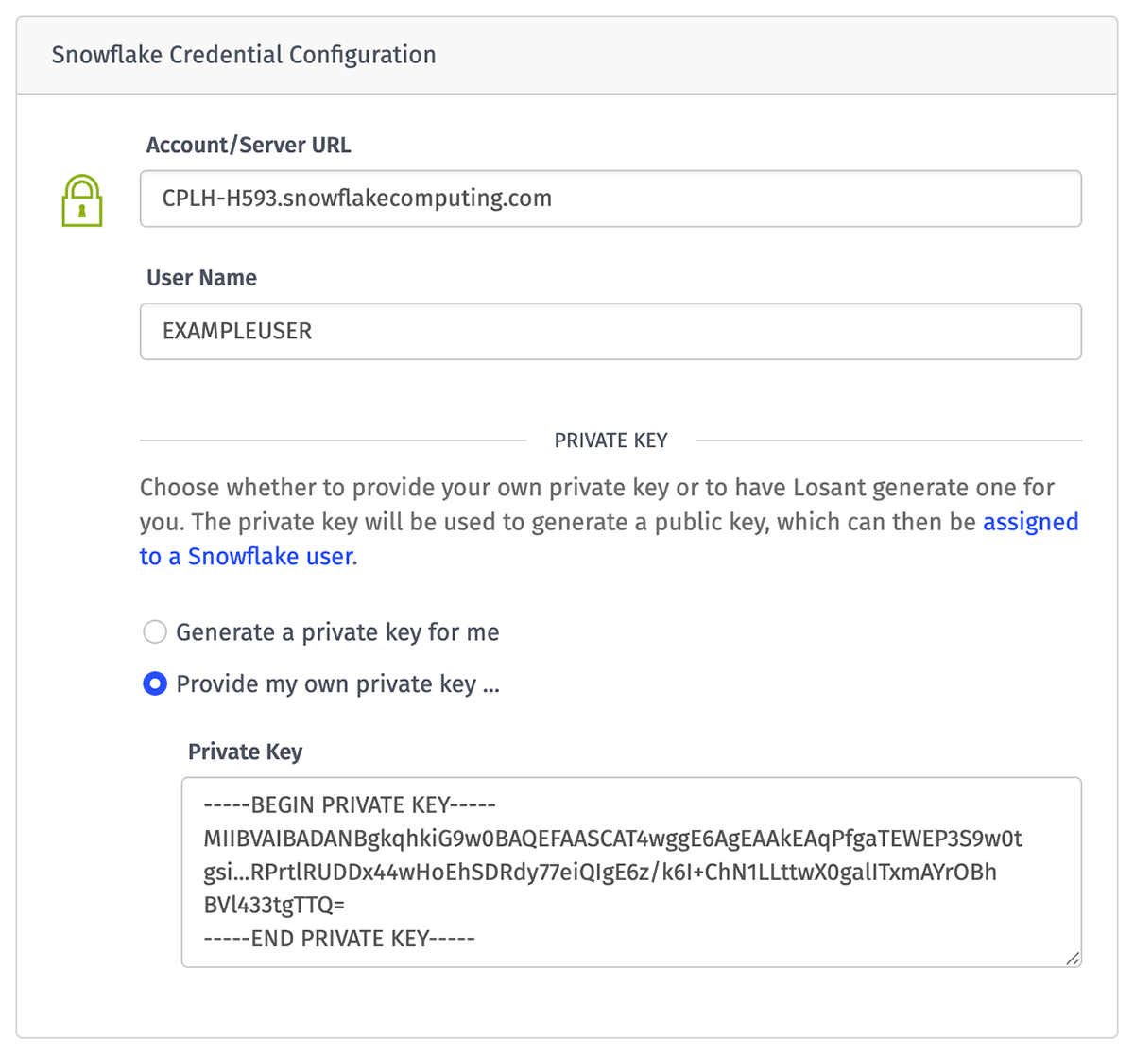Click the green padlock security icon
This screenshot has height=1055, width=1134.
(81, 199)
